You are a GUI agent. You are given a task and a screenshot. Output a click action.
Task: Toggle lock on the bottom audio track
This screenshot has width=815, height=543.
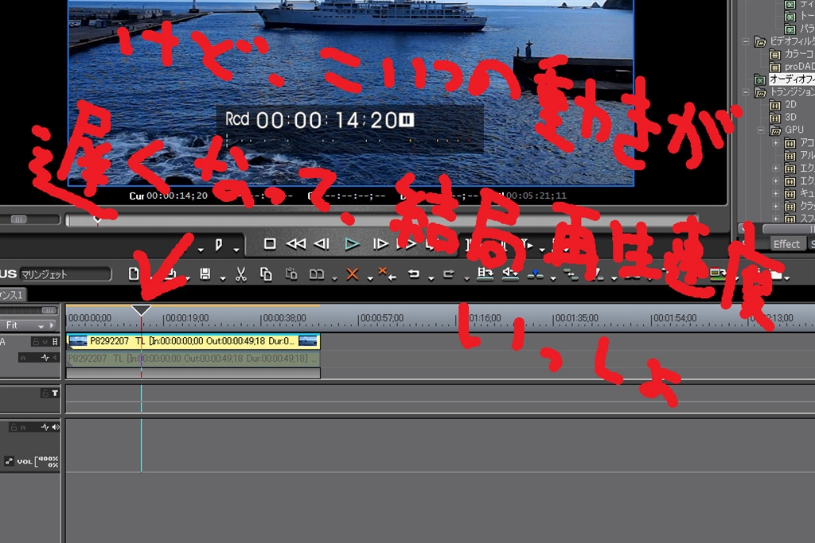click(14, 427)
